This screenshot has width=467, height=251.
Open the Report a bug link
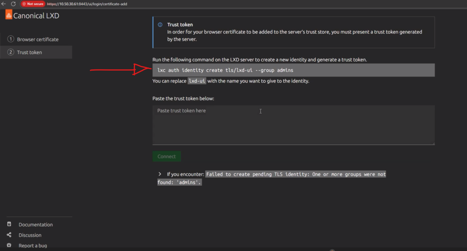tap(33, 246)
